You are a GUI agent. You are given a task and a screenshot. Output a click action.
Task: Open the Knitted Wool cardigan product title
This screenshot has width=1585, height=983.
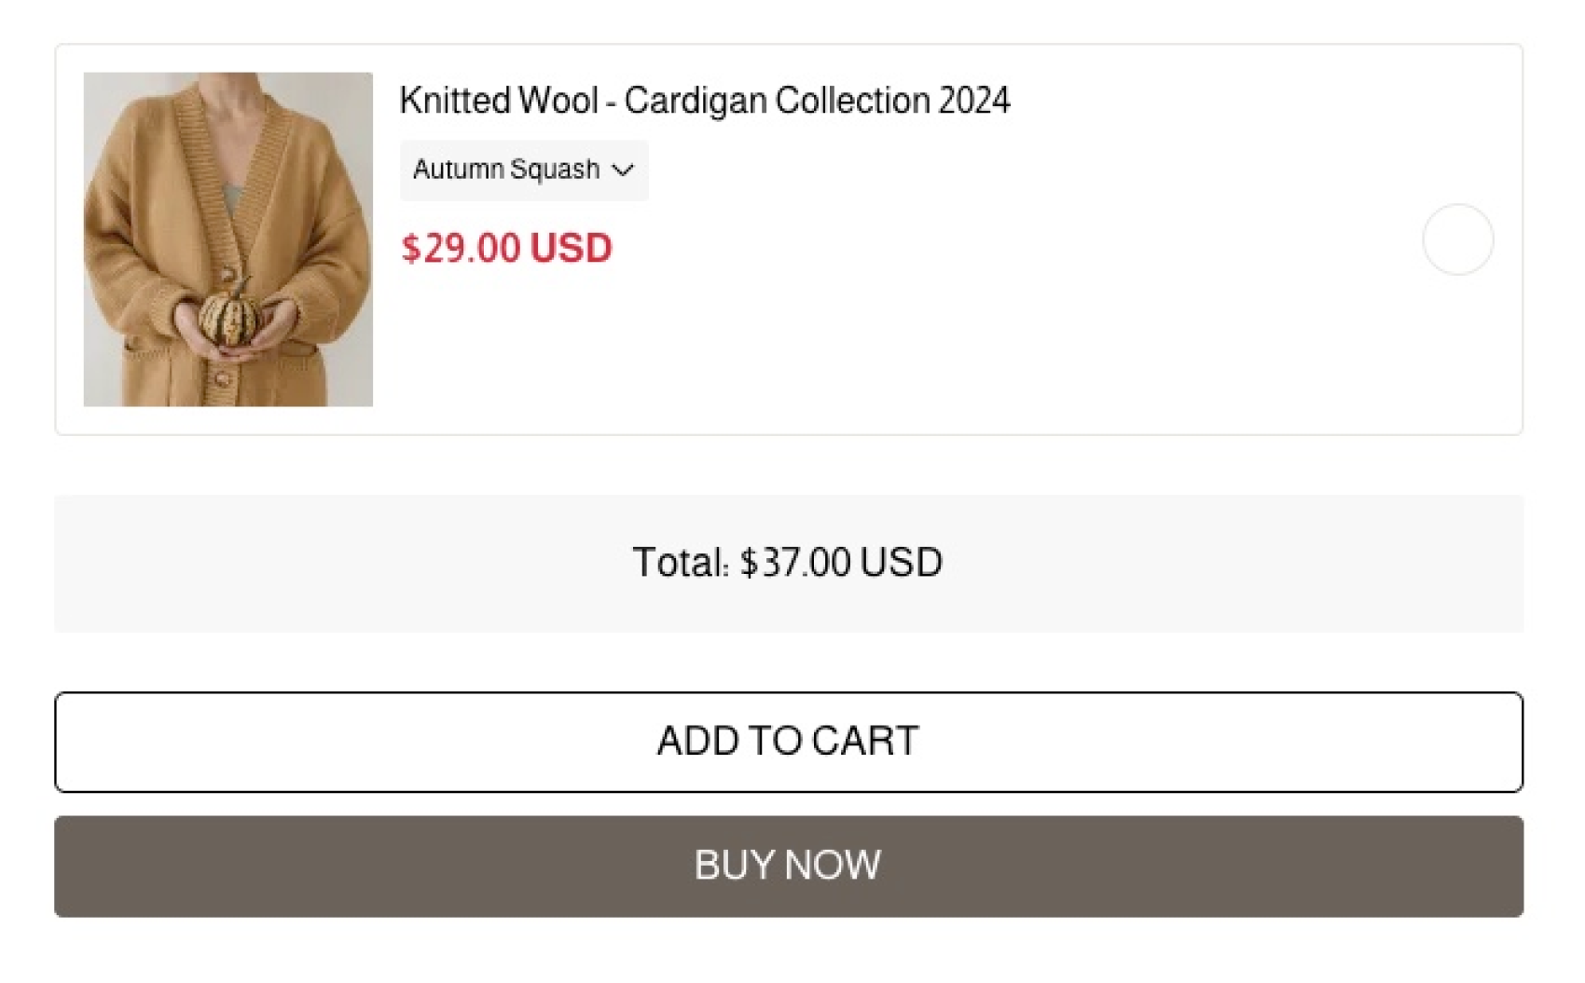(x=704, y=101)
